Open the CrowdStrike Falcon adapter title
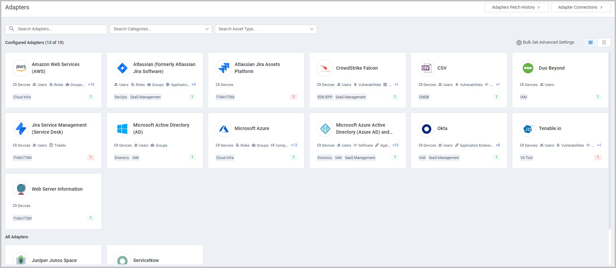The height and width of the screenshot is (268, 616). 357,68
